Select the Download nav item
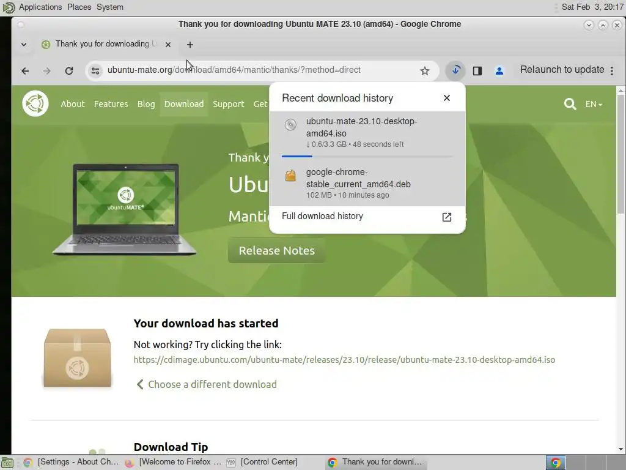The width and height of the screenshot is (626, 470). coord(184,104)
